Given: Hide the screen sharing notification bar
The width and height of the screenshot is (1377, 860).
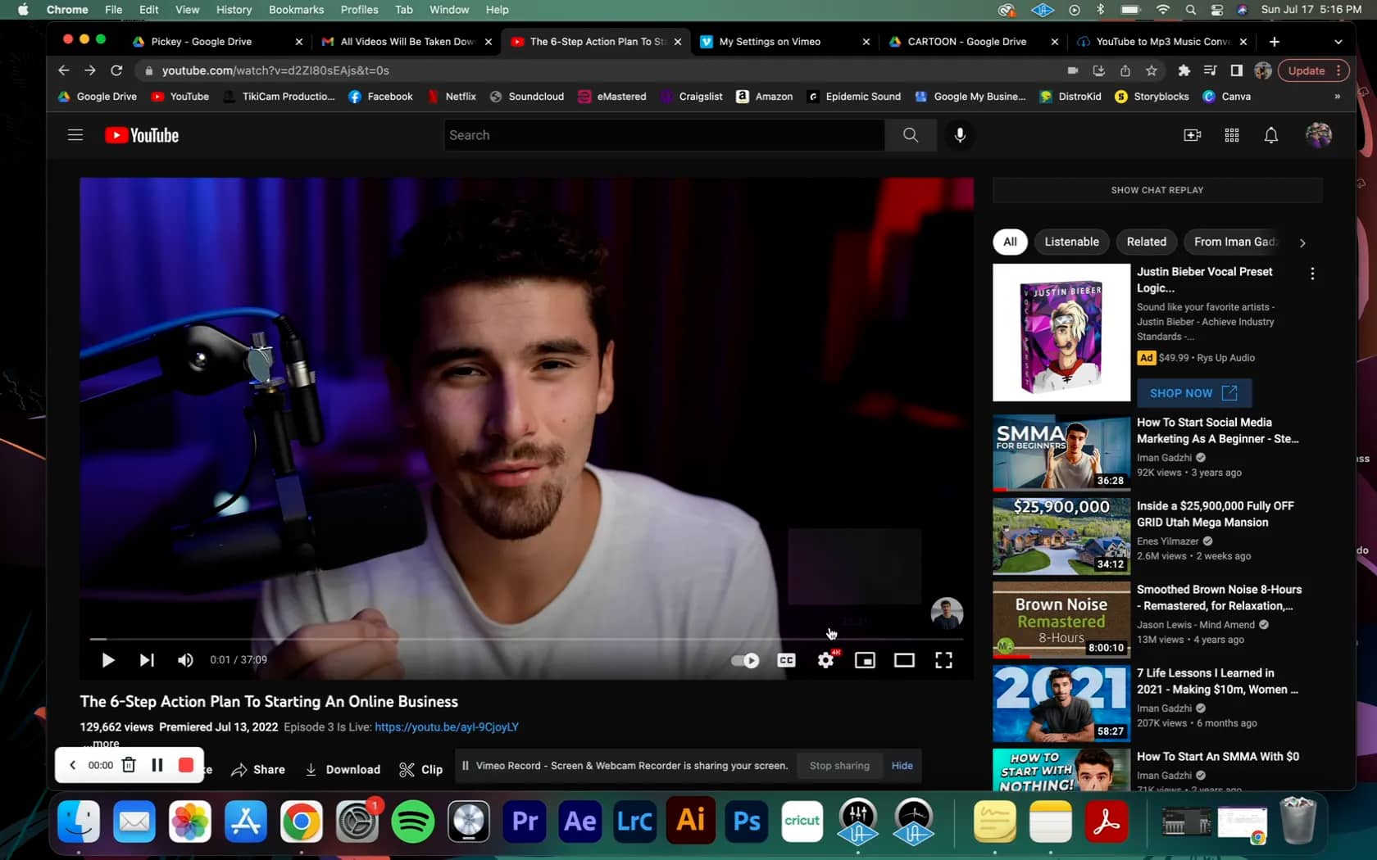Looking at the screenshot, I should [902, 766].
